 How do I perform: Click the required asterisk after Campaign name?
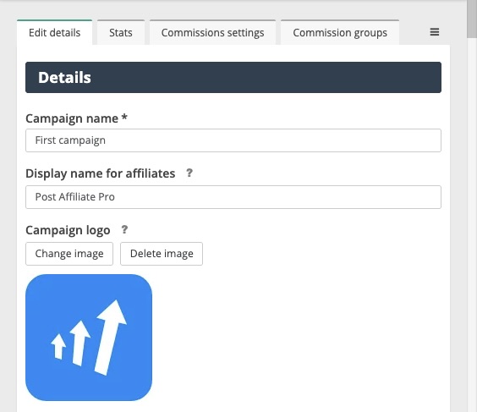pyautogui.click(x=124, y=117)
